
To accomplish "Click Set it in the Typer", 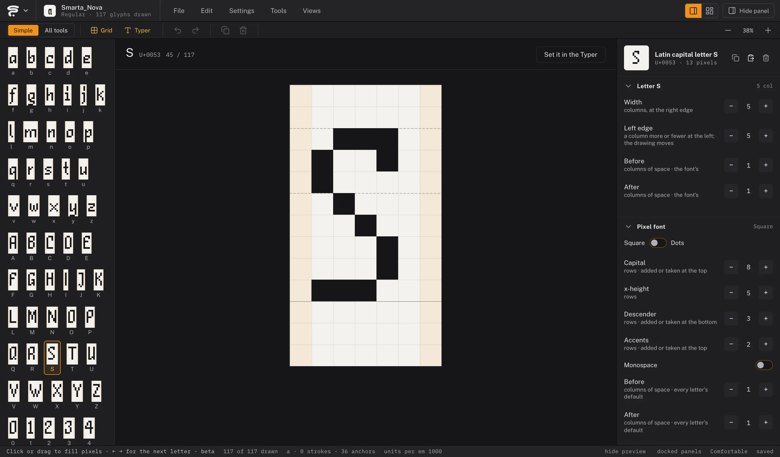I will point(570,55).
